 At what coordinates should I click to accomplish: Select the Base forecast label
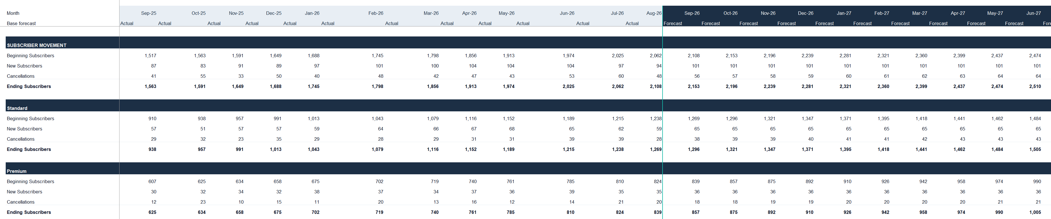[x=21, y=24]
